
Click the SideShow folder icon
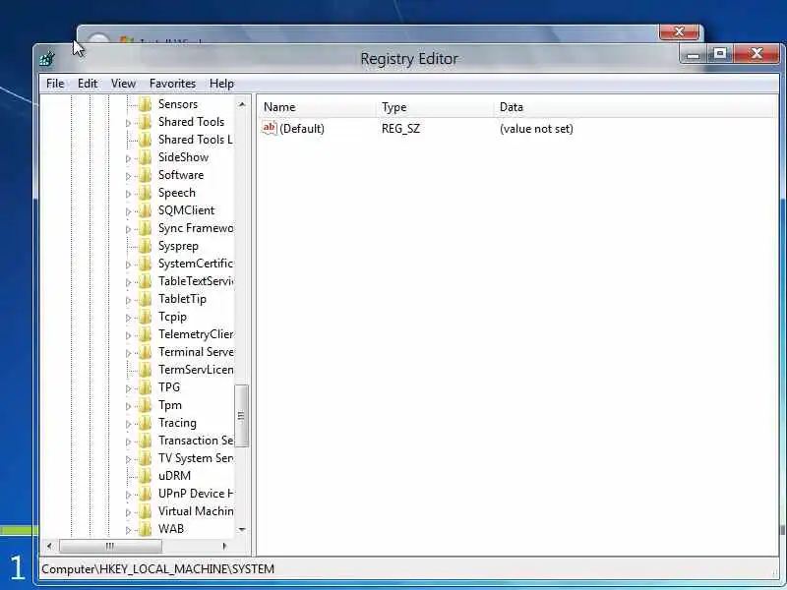pos(145,157)
